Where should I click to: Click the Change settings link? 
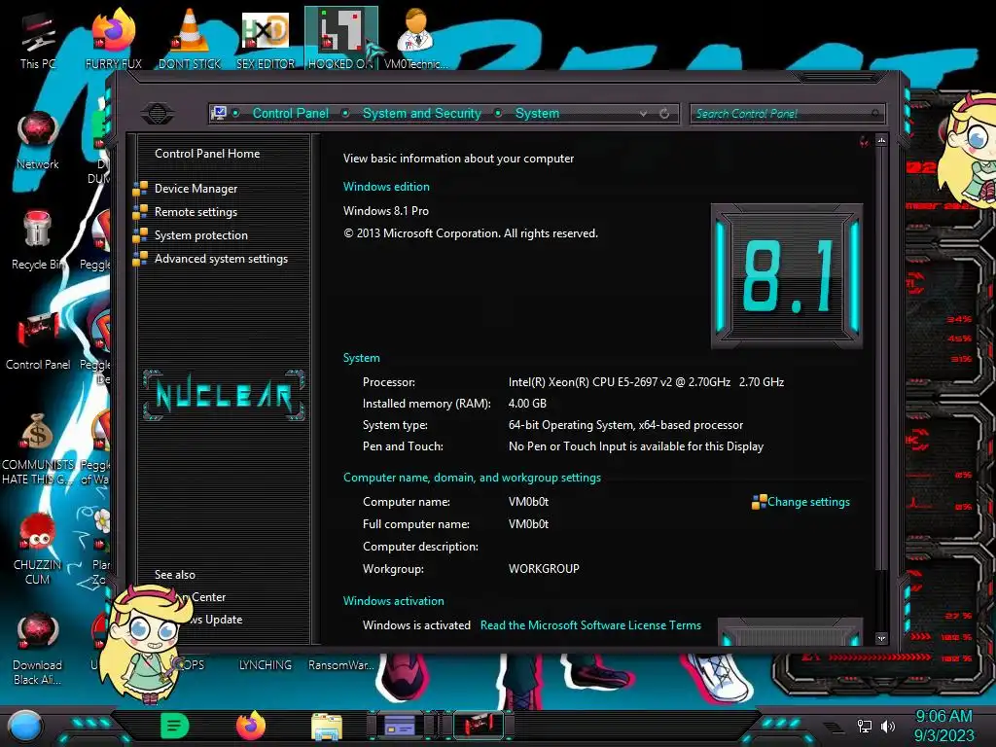click(x=808, y=502)
